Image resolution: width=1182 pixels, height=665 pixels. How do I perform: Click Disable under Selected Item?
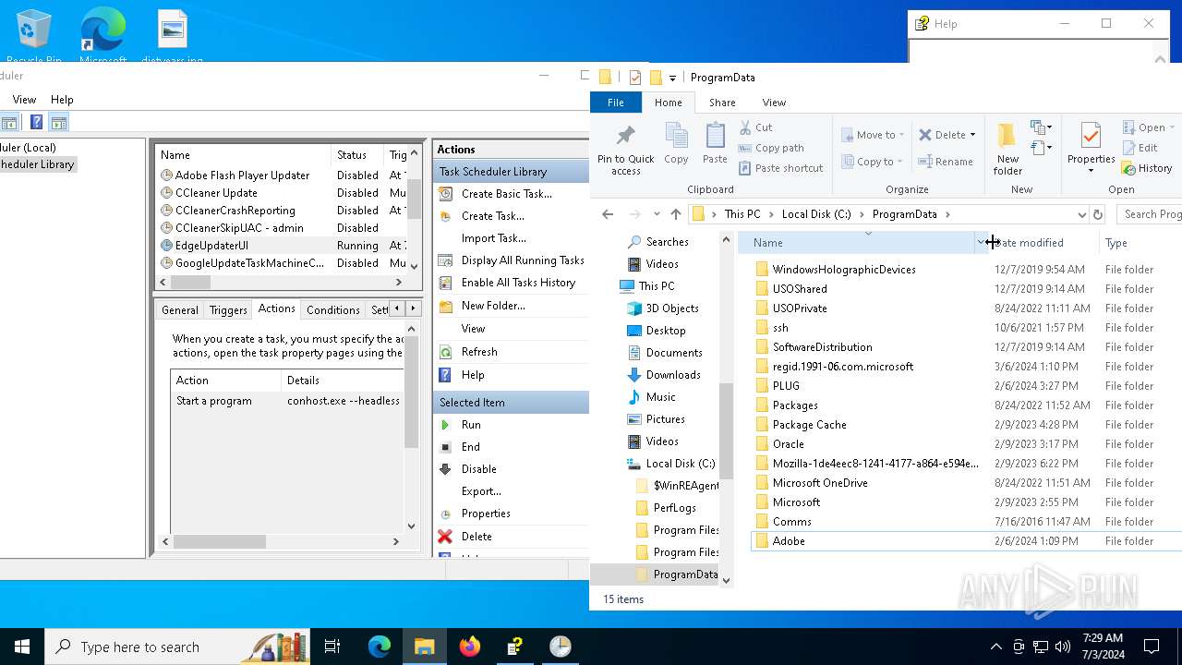[478, 469]
